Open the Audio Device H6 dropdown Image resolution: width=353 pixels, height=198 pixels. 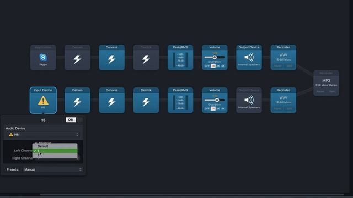(43, 134)
